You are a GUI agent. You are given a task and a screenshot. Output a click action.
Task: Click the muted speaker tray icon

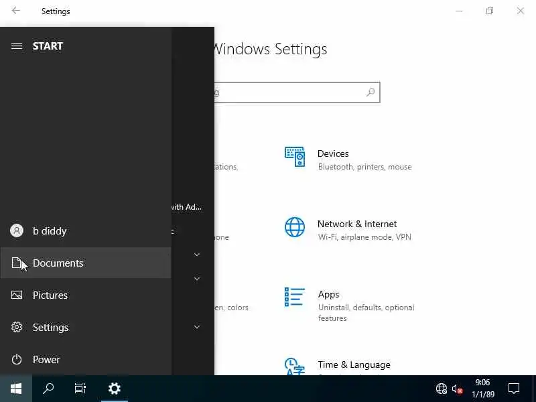point(458,389)
